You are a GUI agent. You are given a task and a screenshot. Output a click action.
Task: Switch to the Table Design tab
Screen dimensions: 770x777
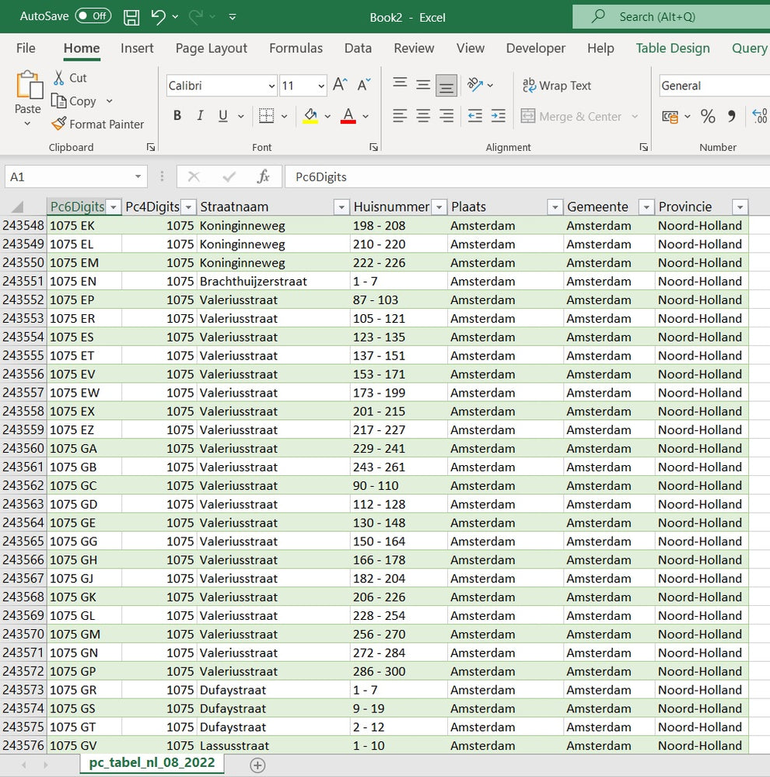[672, 48]
